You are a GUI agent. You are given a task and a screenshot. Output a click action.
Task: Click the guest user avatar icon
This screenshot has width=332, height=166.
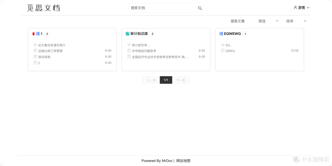(295, 8)
